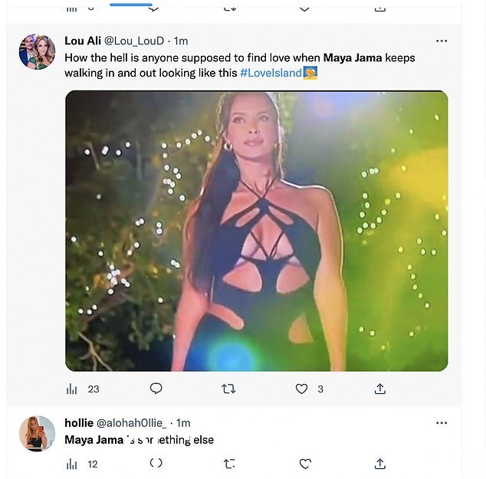Click the hollie display name
This screenshot has height=479, width=486.
tap(79, 422)
